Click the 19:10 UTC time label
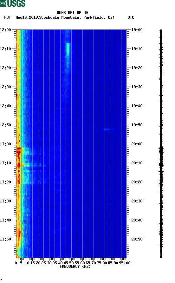This screenshot has width=175, height=283. [137, 49]
